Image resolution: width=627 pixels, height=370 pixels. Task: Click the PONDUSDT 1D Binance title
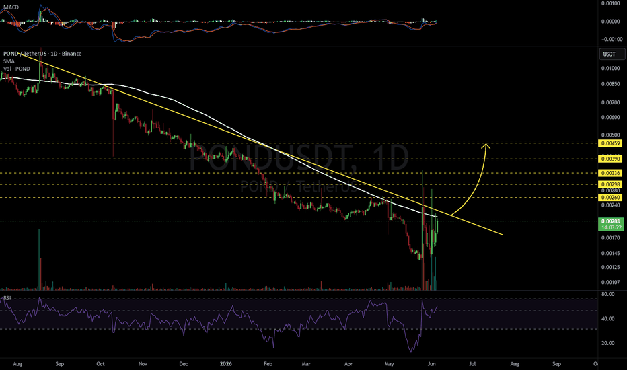point(42,54)
